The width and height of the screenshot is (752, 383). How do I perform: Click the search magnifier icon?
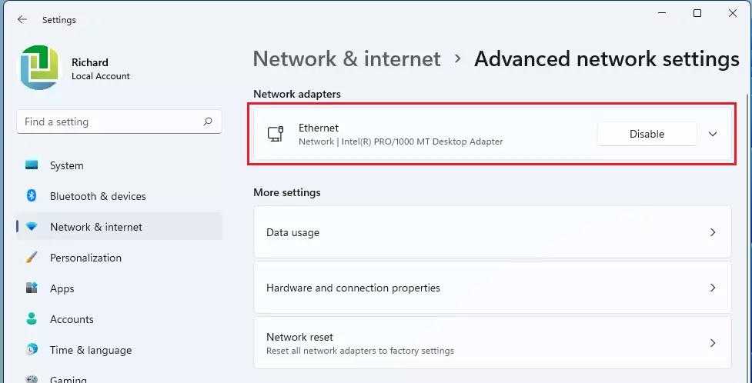[x=208, y=122]
